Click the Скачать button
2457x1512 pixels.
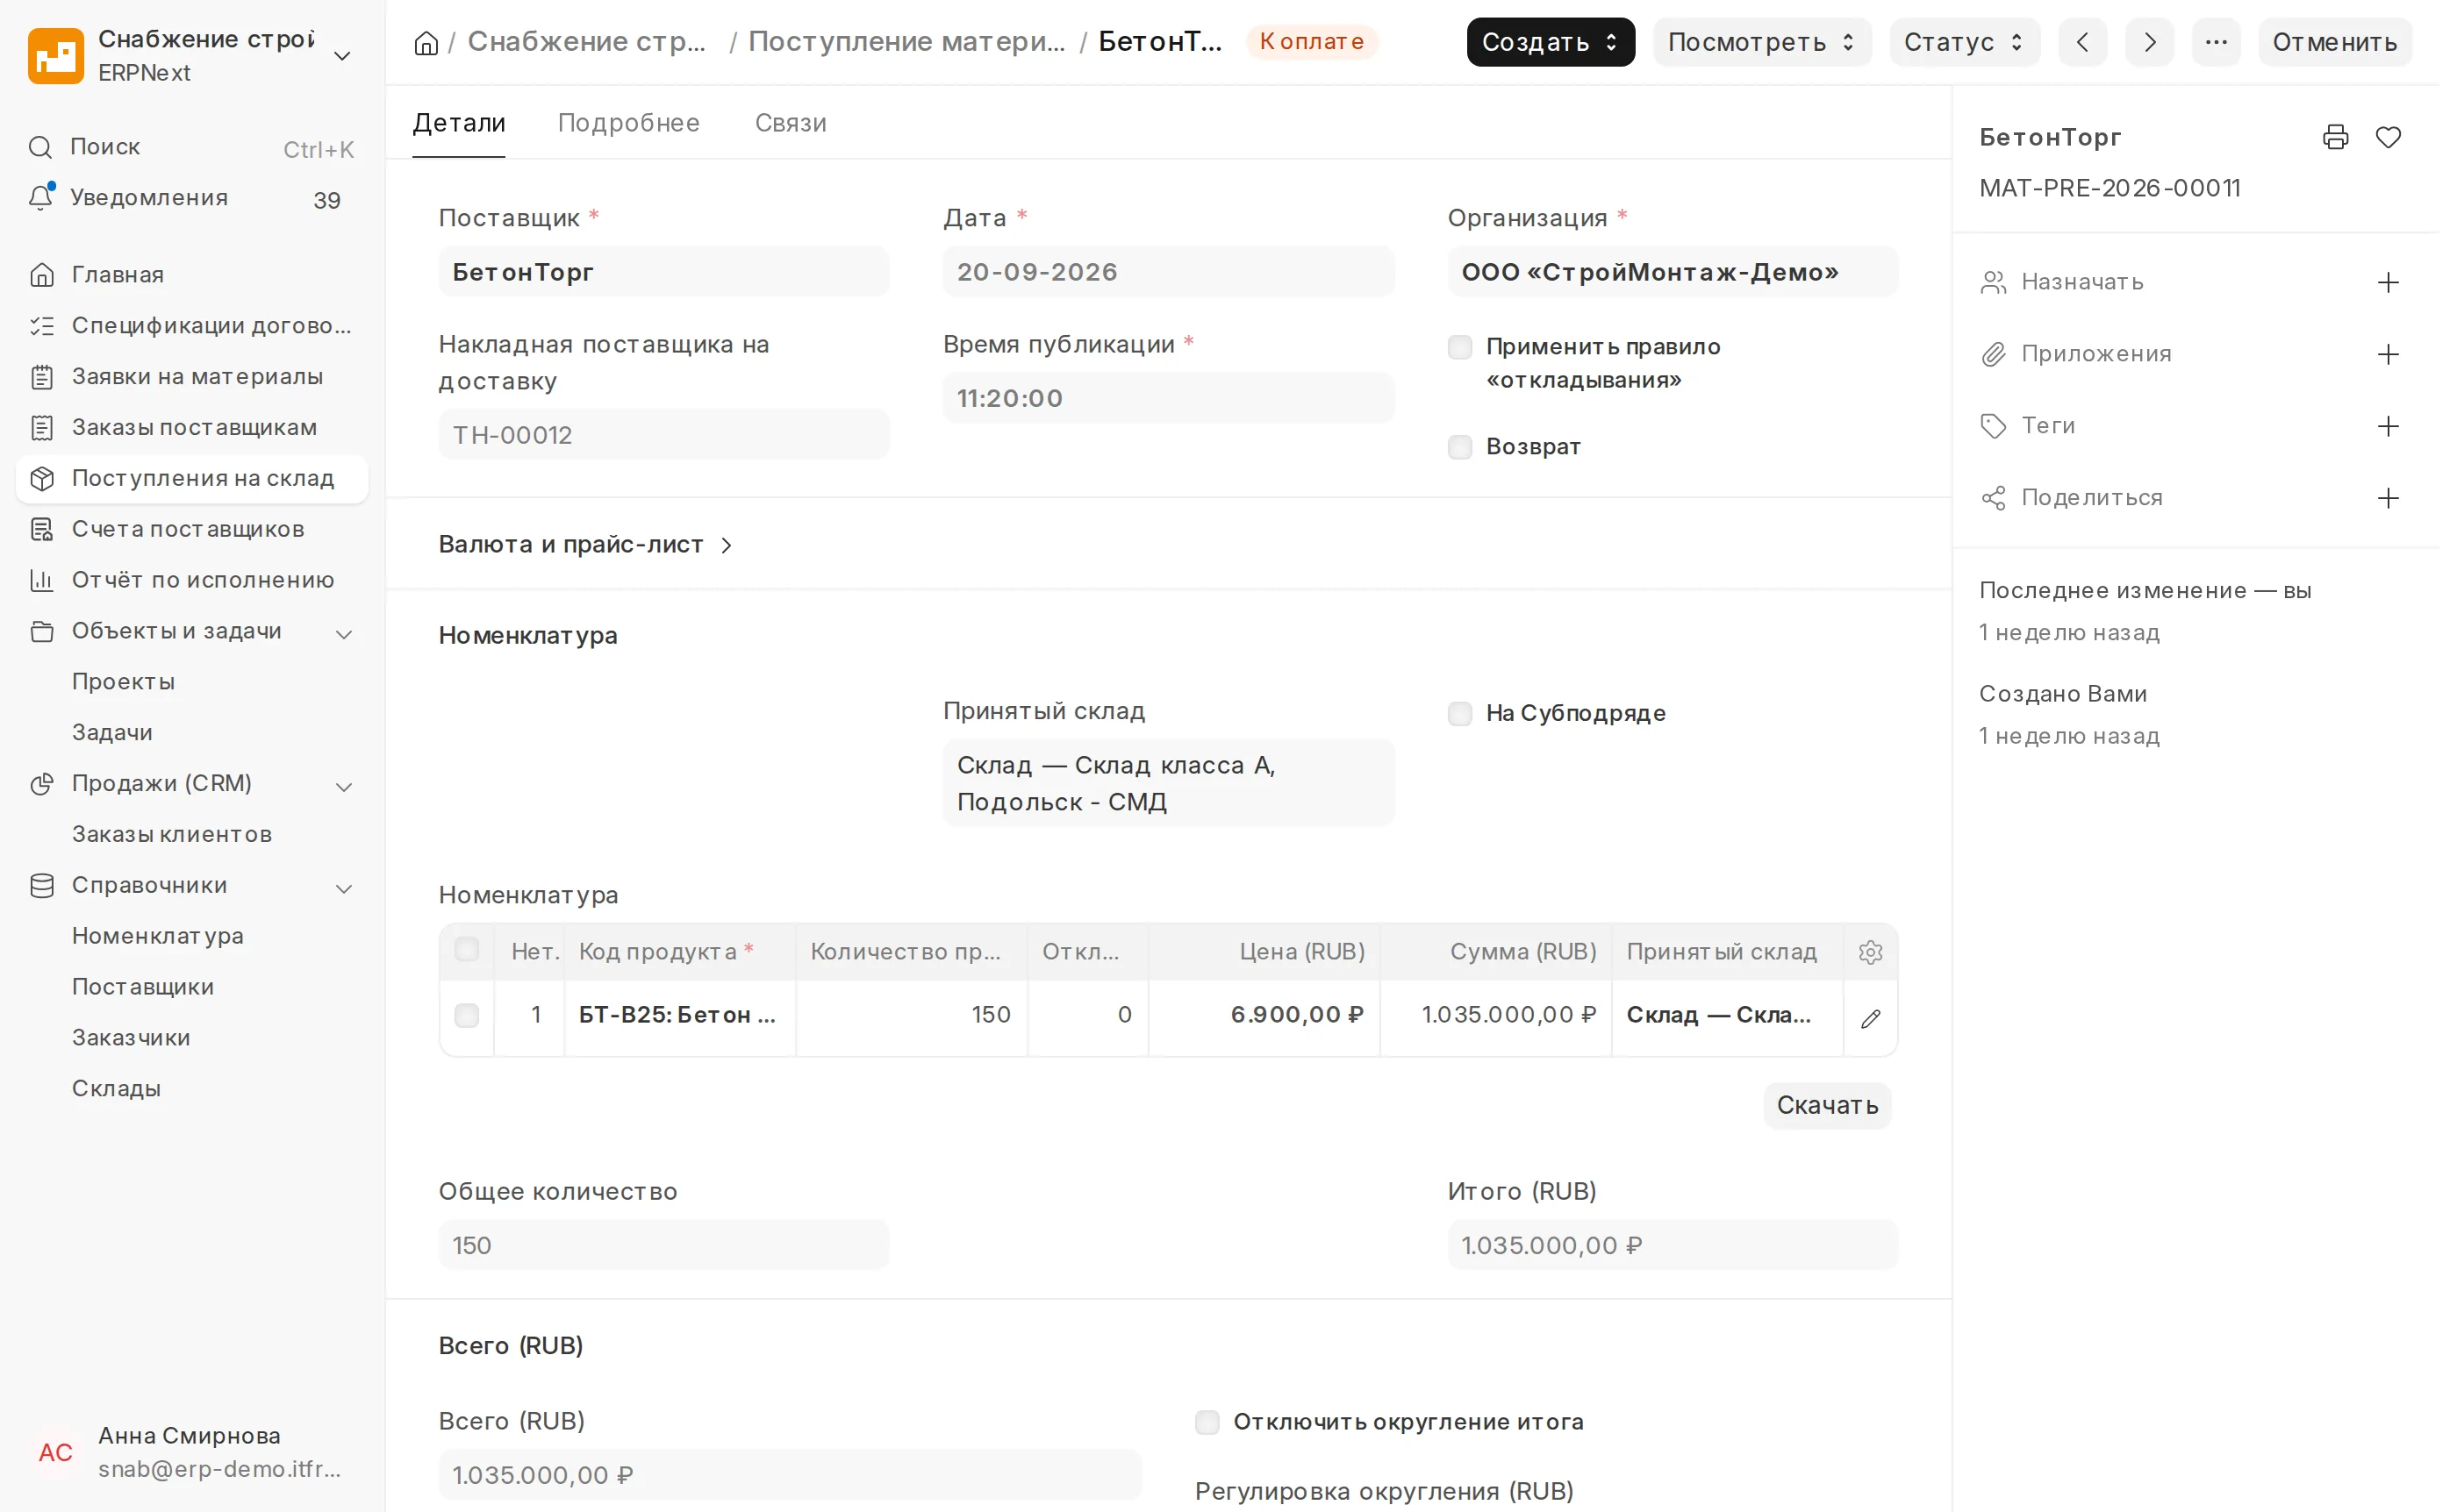click(1828, 1106)
